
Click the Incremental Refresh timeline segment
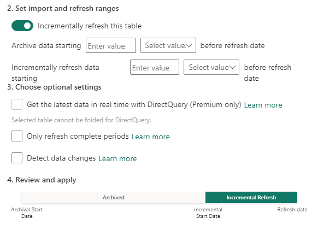click(x=251, y=198)
